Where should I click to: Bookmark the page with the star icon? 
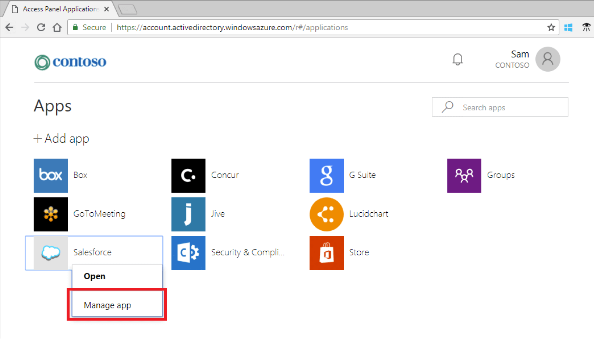point(551,27)
